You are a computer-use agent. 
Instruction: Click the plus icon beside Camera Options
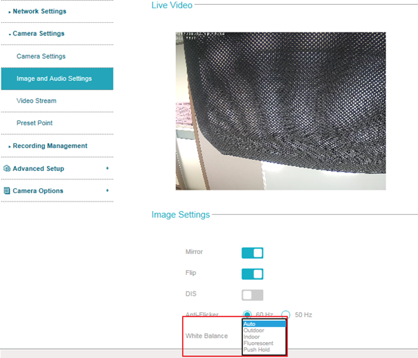(x=107, y=190)
